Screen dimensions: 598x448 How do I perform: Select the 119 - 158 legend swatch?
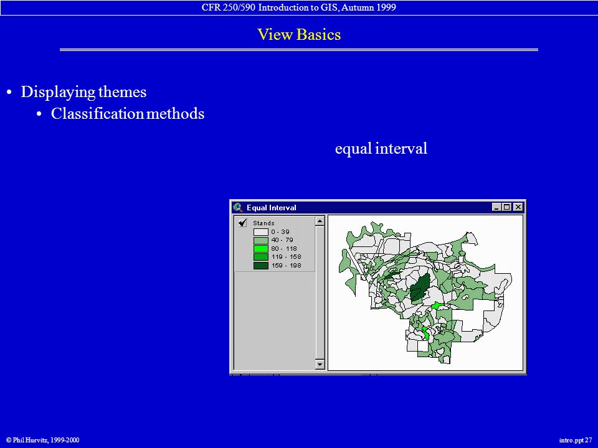261,257
